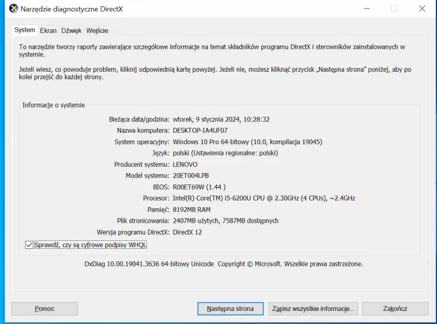Select the System tab
Image resolution: width=437 pixels, height=324 pixels.
tap(24, 30)
